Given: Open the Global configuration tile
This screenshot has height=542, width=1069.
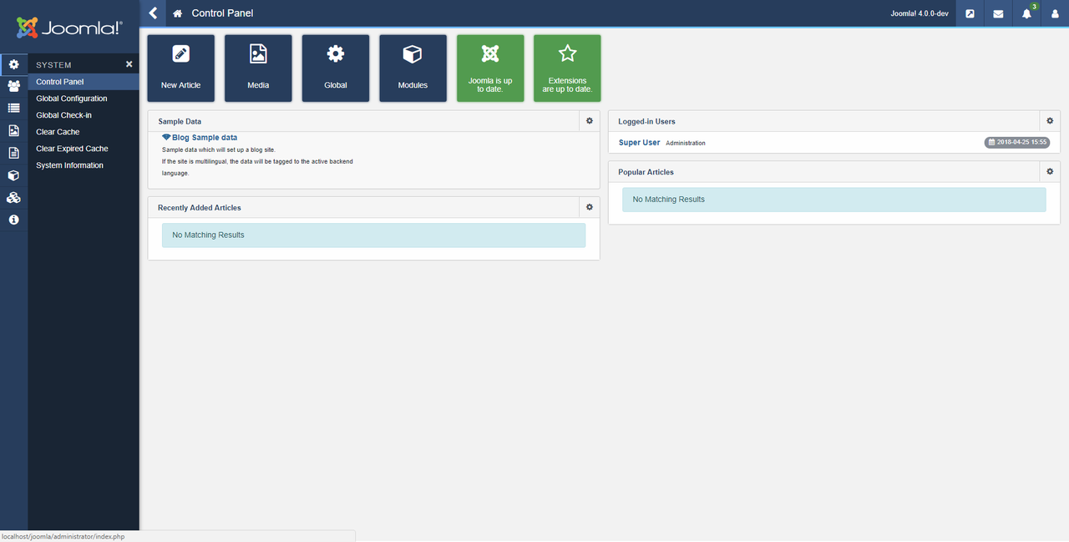Looking at the screenshot, I should tap(336, 68).
